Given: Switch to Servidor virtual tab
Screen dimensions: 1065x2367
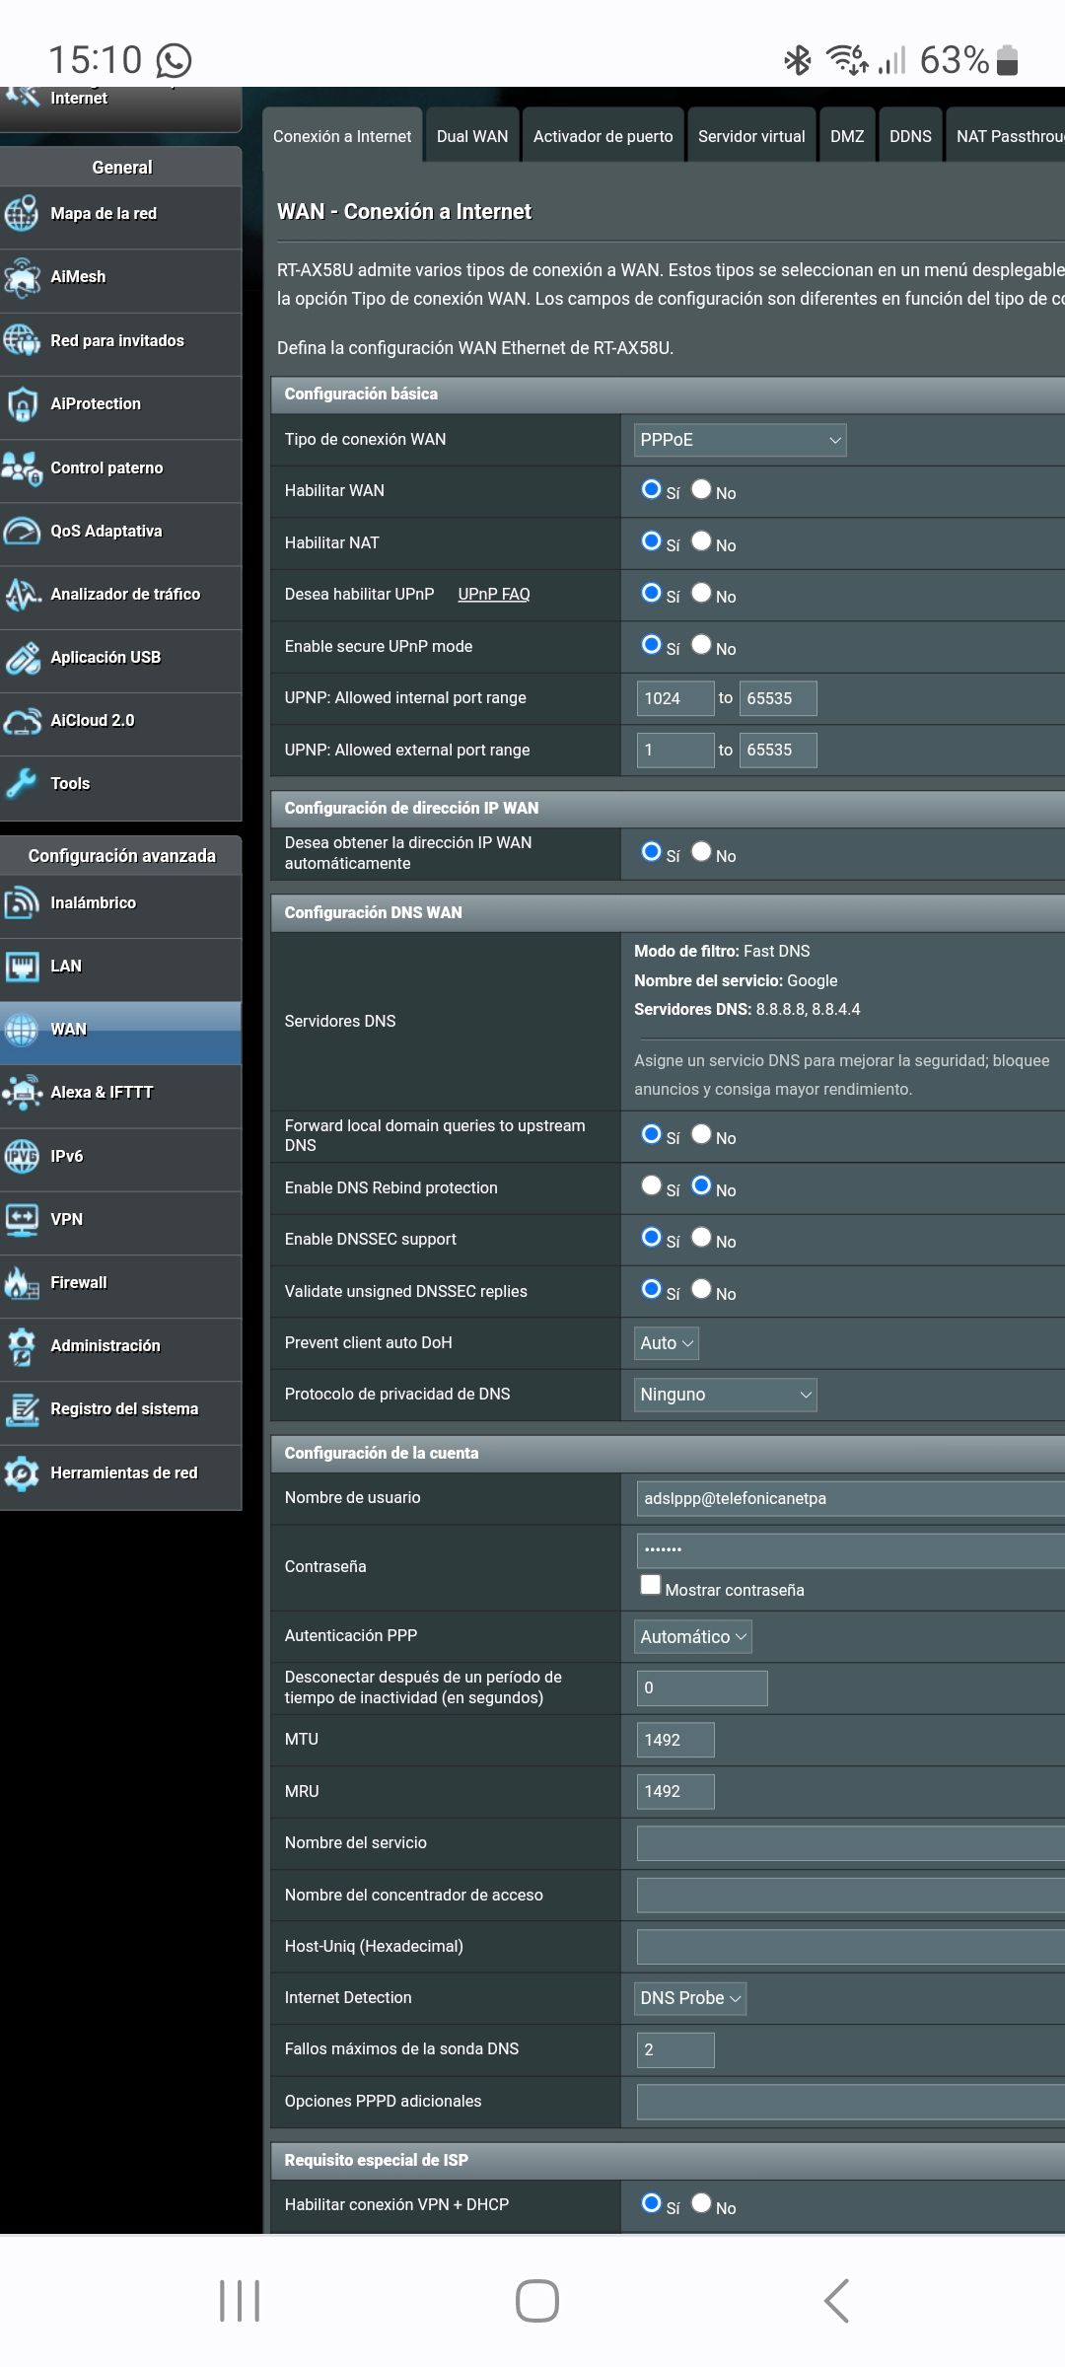Looking at the screenshot, I should [x=751, y=136].
